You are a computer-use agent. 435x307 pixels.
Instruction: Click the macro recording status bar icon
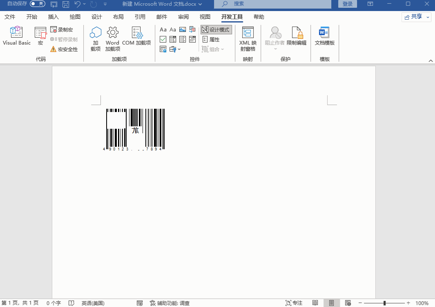coord(140,303)
